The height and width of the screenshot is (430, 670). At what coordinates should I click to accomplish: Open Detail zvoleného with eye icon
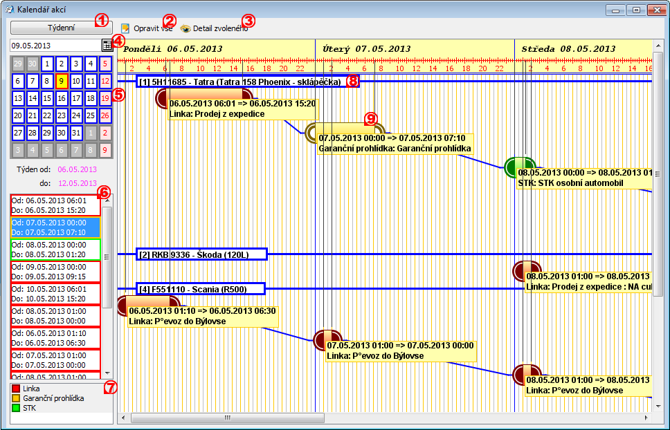coord(185,28)
